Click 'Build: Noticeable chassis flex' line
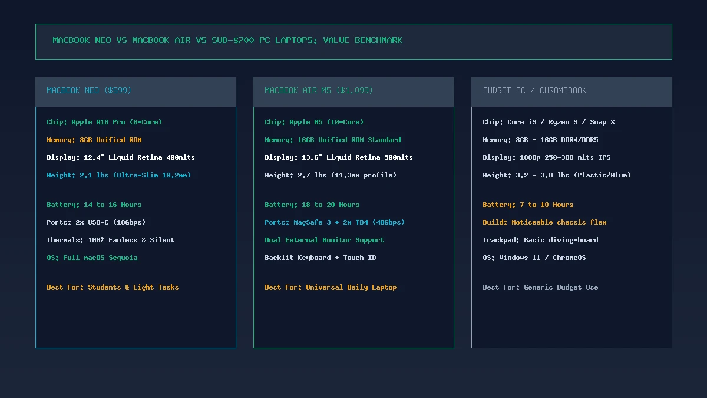This screenshot has width=707, height=398. pyautogui.click(x=544, y=222)
